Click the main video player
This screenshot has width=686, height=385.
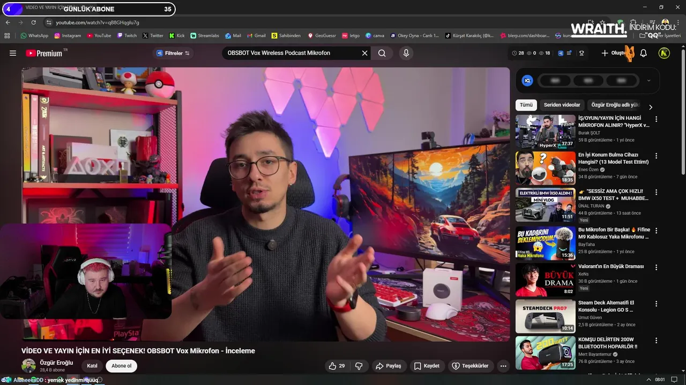click(265, 204)
